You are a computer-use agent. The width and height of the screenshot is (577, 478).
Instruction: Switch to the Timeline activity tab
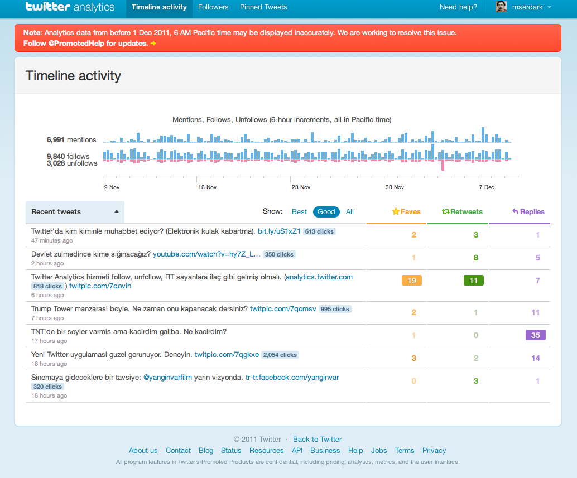coord(160,7)
